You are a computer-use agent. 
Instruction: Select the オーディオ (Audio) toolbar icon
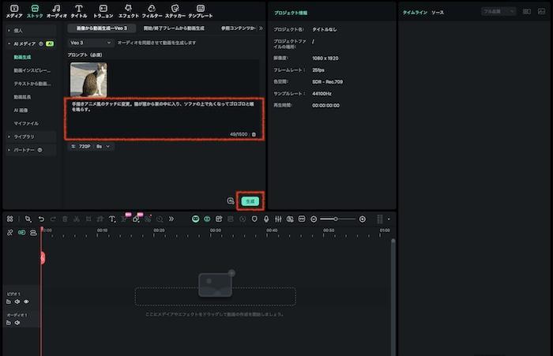click(x=56, y=10)
